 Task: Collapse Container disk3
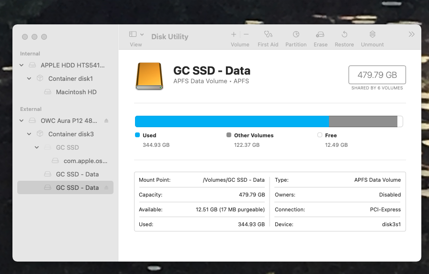tap(29, 134)
